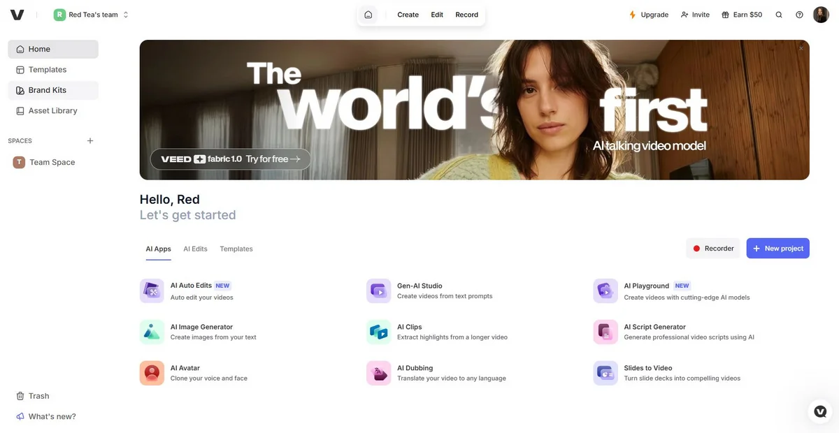The height and width of the screenshot is (433, 839).
Task: Click the AI Playground icon
Action: click(x=605, y=291)
